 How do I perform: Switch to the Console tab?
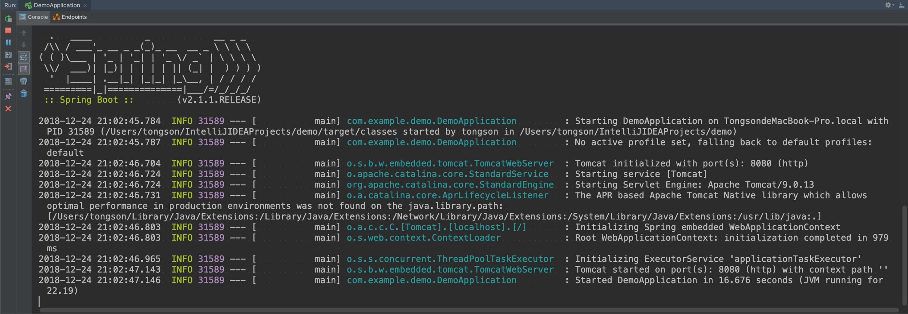point(34,17)
